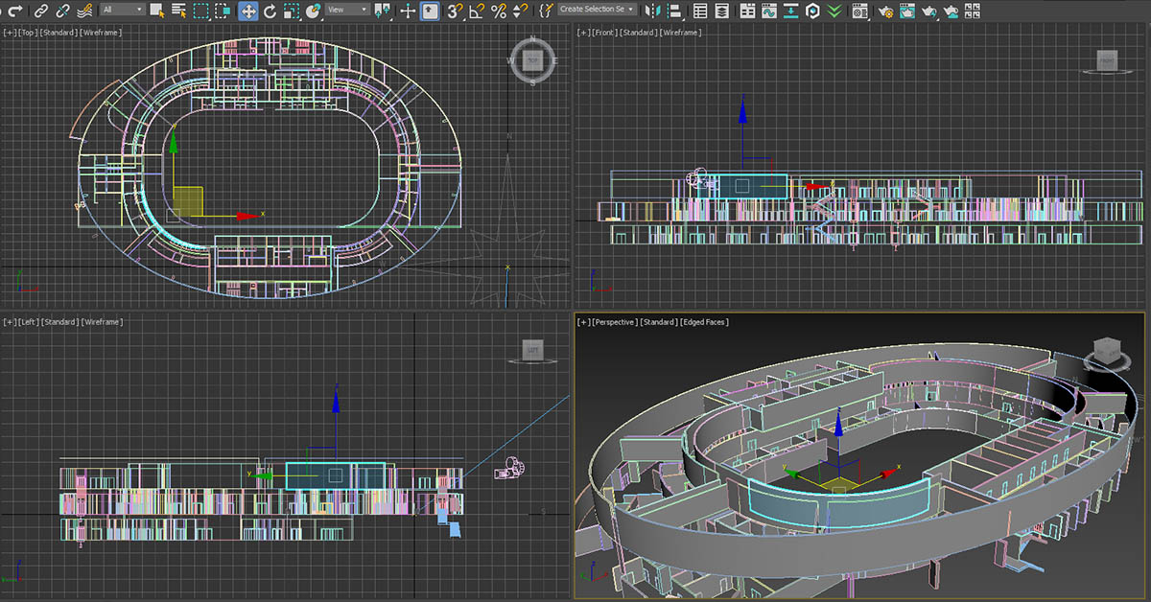Viewport: 1151px width, 602px height.
Task: Click the [+] label in Left viewport
Action: 9,322
